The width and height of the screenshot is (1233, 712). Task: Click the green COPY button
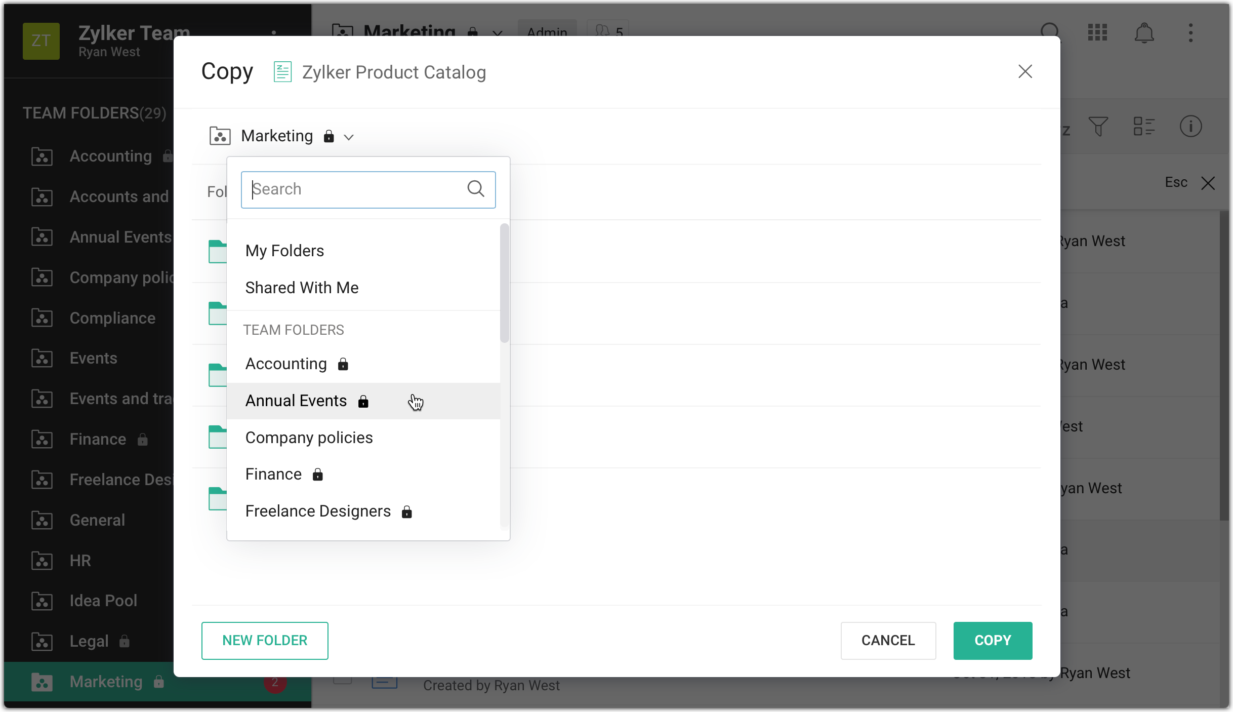coord(993,641)
